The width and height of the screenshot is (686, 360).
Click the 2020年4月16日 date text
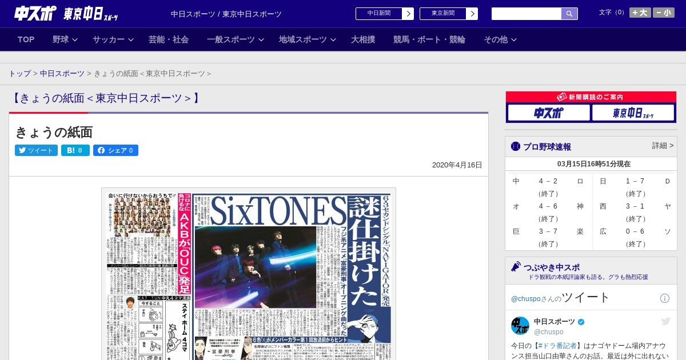click(x=457, y=165)
